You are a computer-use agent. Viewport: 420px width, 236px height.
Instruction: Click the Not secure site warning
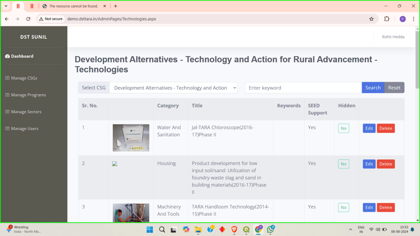point(51,19)
